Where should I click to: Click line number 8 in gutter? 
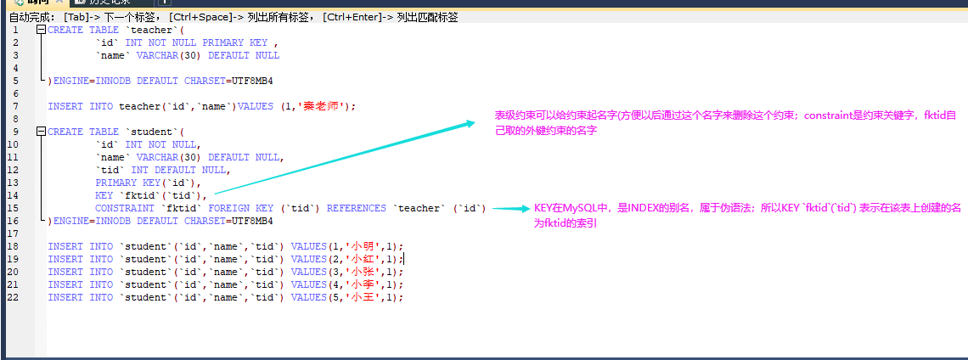pyautogui.click(x=14, y=119)
